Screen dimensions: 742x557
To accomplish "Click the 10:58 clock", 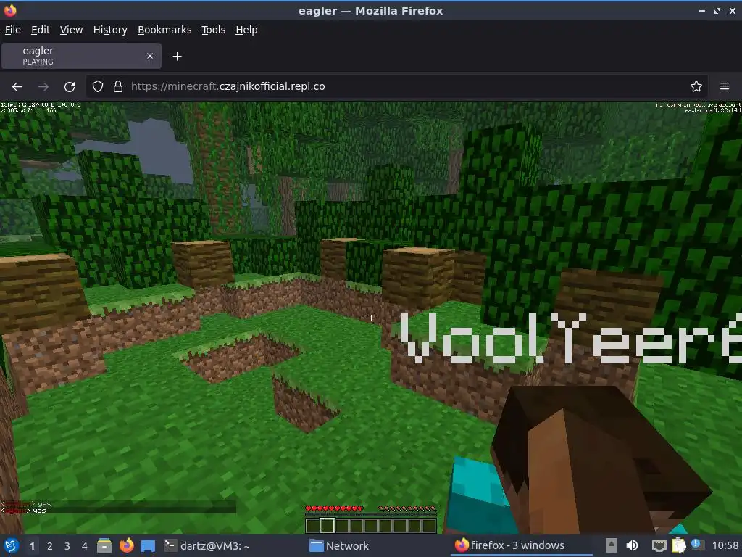I will tap(725, 546).
